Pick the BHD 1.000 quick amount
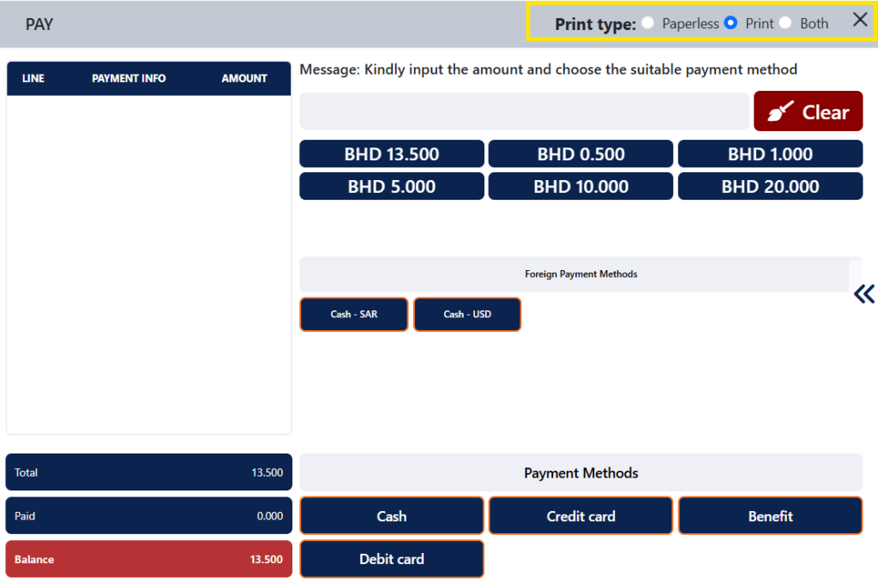This screenshot has width=878, height=583. (x=770, y=154)
